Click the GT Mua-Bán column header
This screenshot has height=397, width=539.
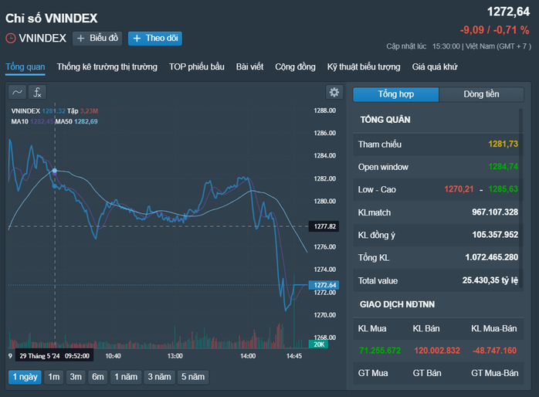495,373
